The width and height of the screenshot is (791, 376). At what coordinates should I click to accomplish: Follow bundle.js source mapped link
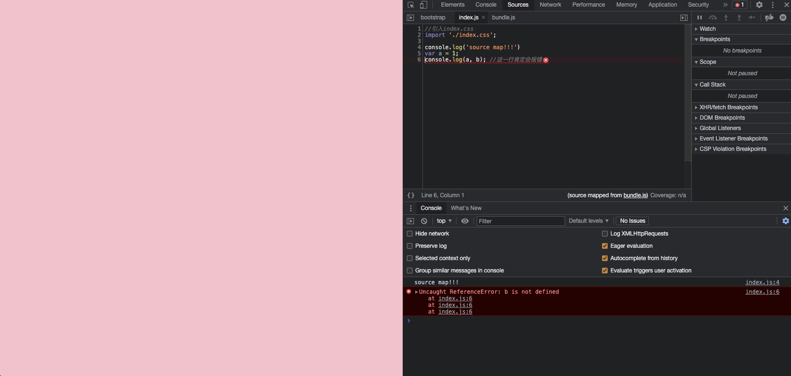coord(636,195)
